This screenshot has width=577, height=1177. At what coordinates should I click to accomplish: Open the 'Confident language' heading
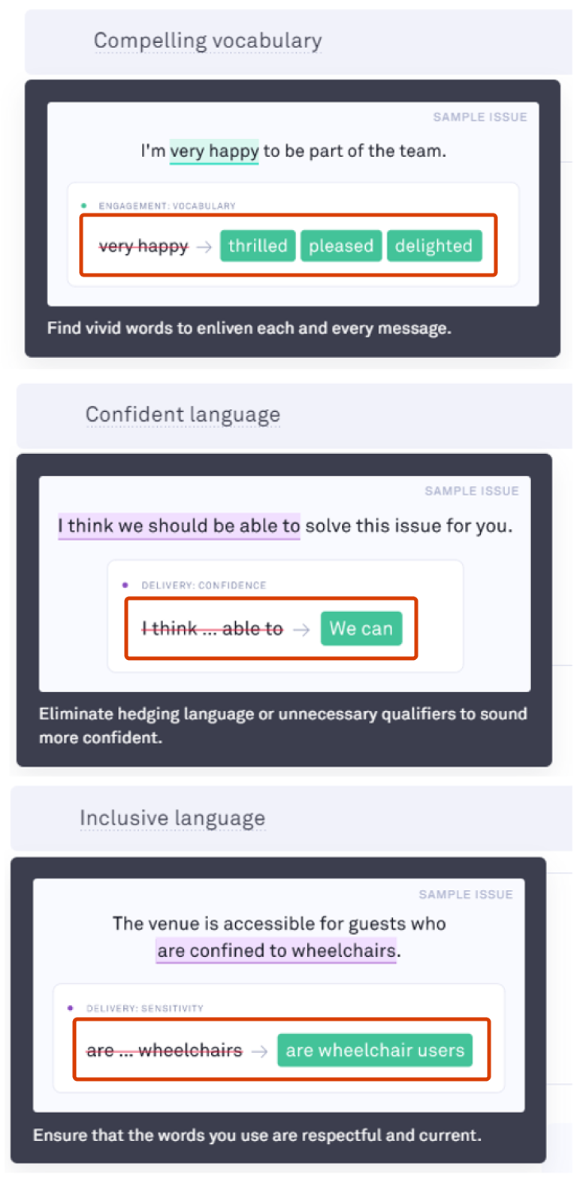coord(183,414)
